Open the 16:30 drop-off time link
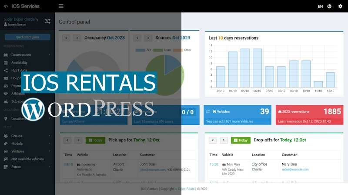This screenshot has height=195, width=348. tap(214, 164)
